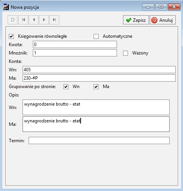Go to the first record
Image resolution: width=183 pixels, height=191 pixels.
23,20
